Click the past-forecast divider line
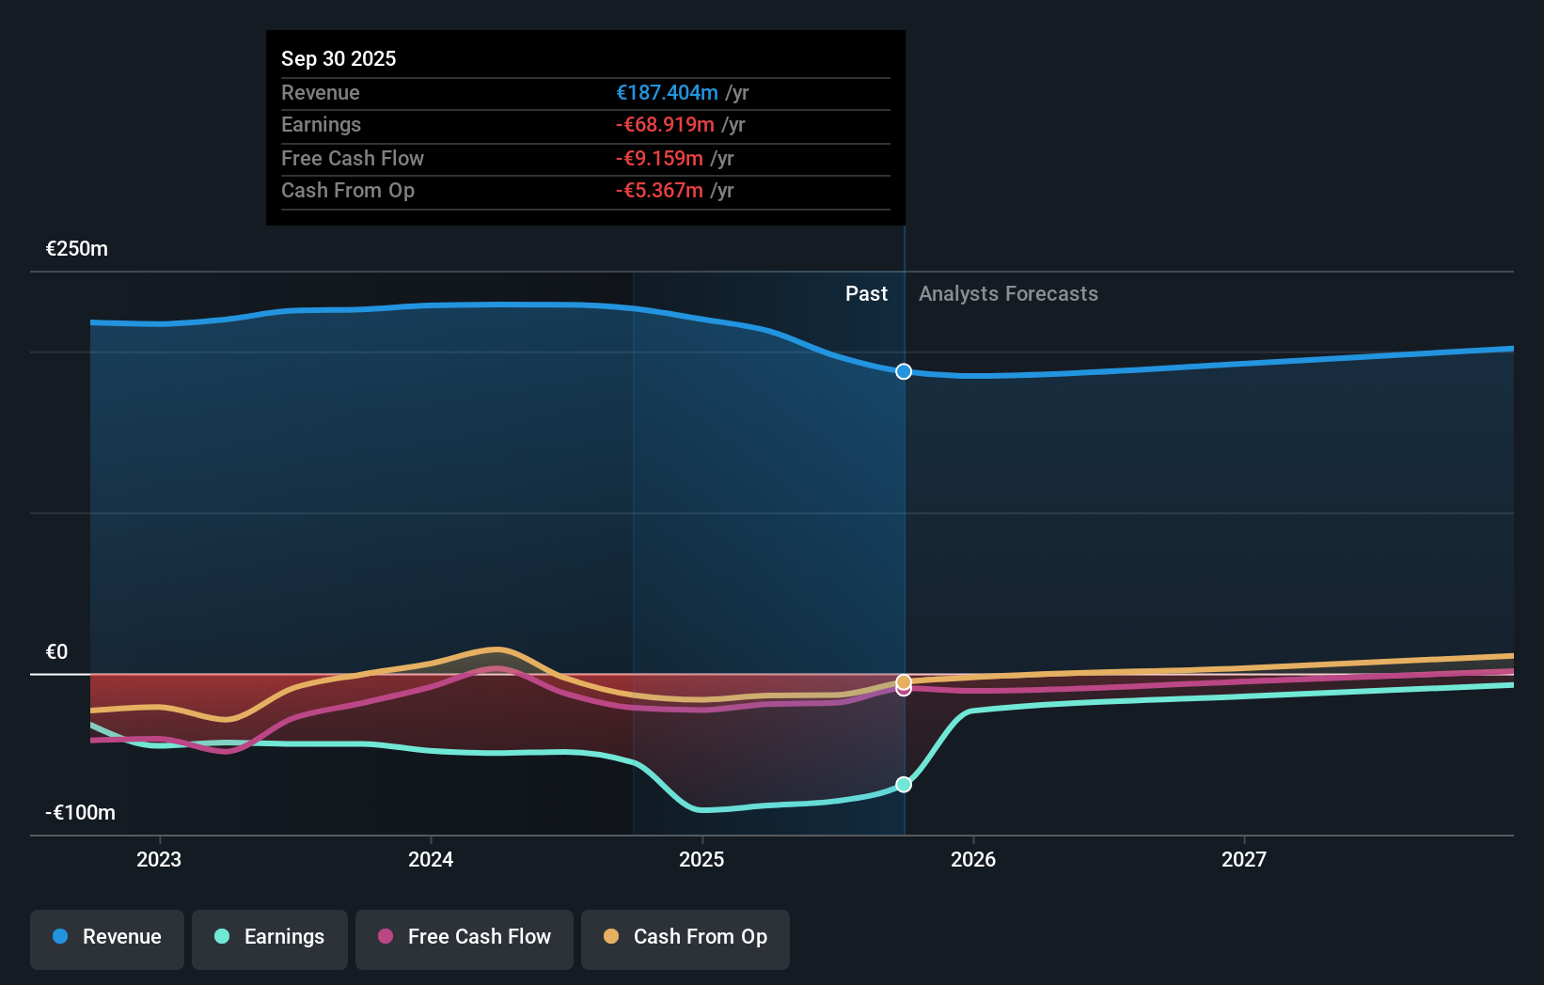This screenshot has width=1544, height=985. pyautogui.click(x=903, y=545)
